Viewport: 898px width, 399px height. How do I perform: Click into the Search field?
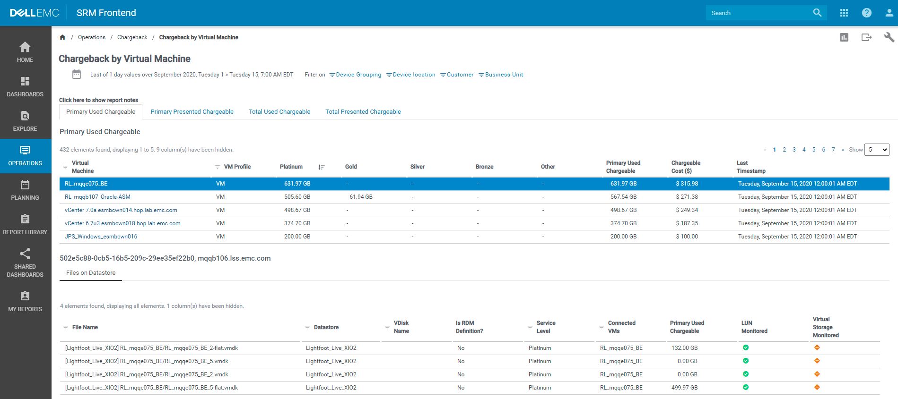759,13
